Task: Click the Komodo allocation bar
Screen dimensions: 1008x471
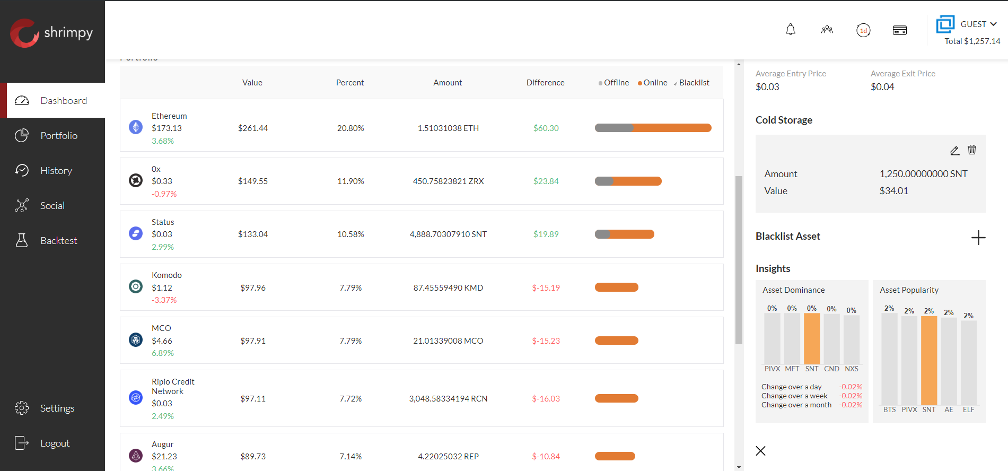Action: tap(617, 287)
